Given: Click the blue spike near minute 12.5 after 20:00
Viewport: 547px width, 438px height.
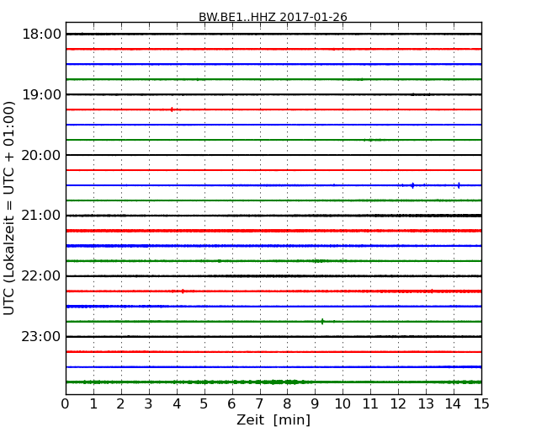Looking at the screenshot, I should pos(413,185).
